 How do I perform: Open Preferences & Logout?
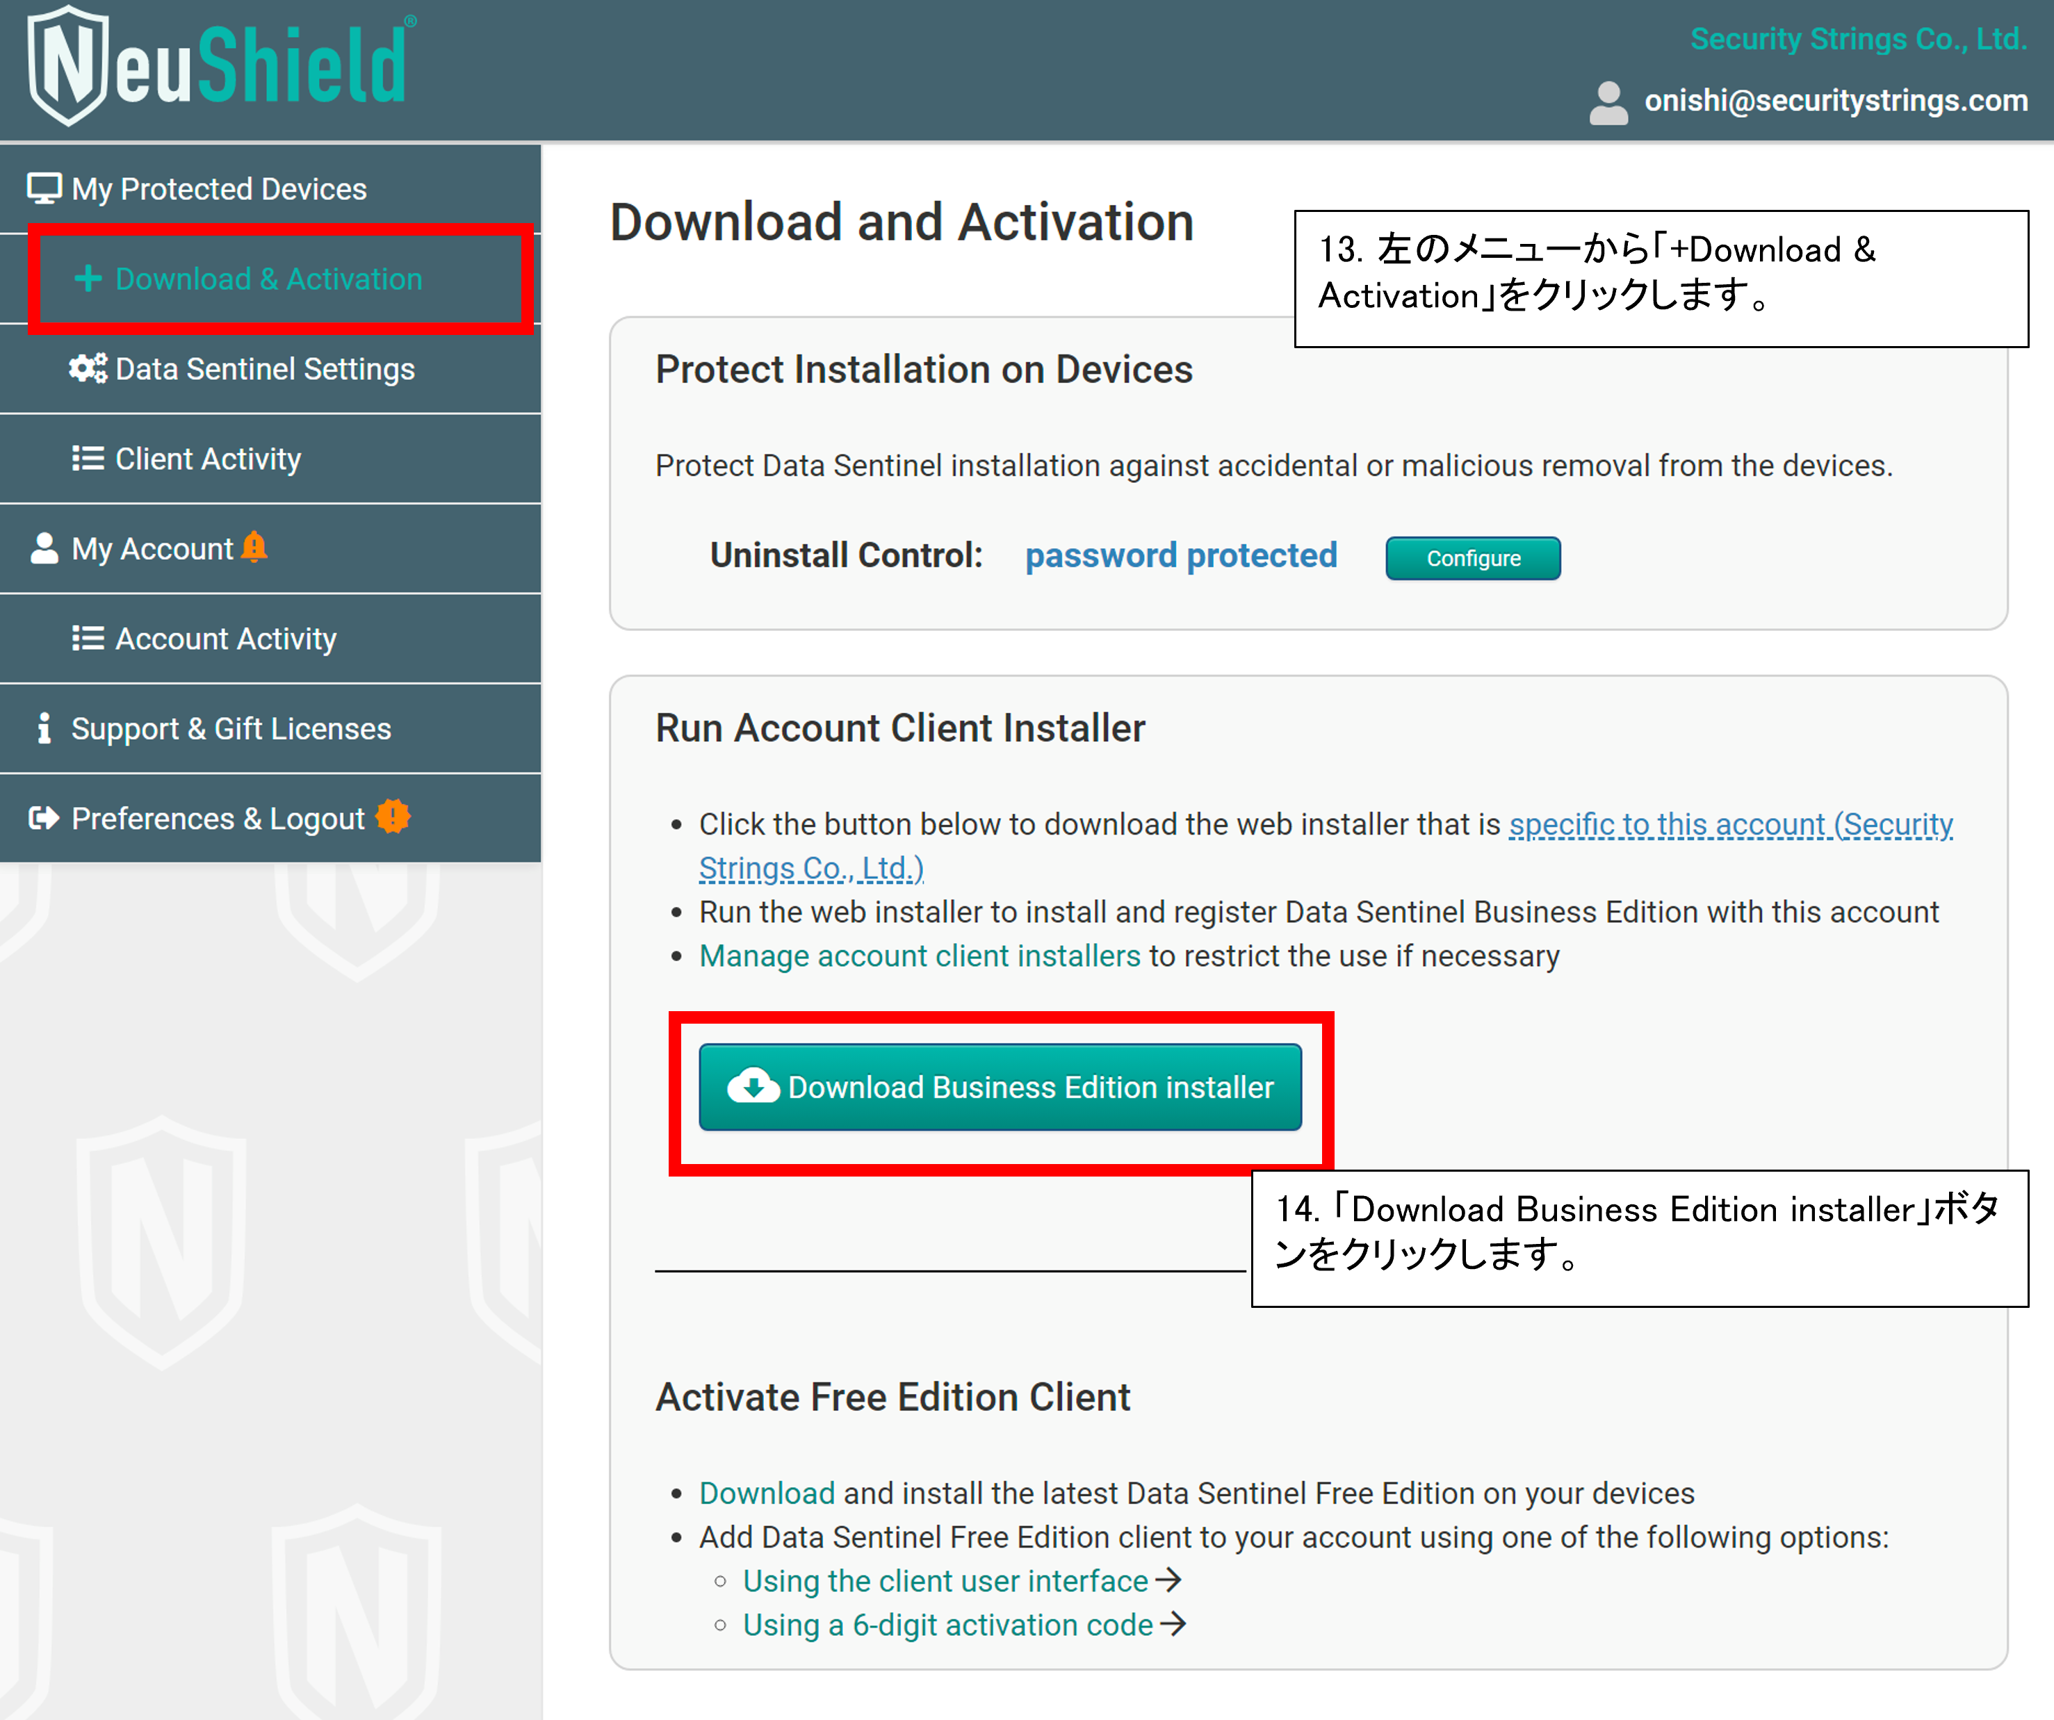coord(271,819)
